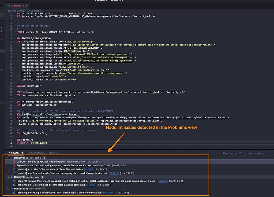Select the Dockerfile editor tab
This screenshot has width=274, height=197.
pyautogui.click(x=16, y=6)
